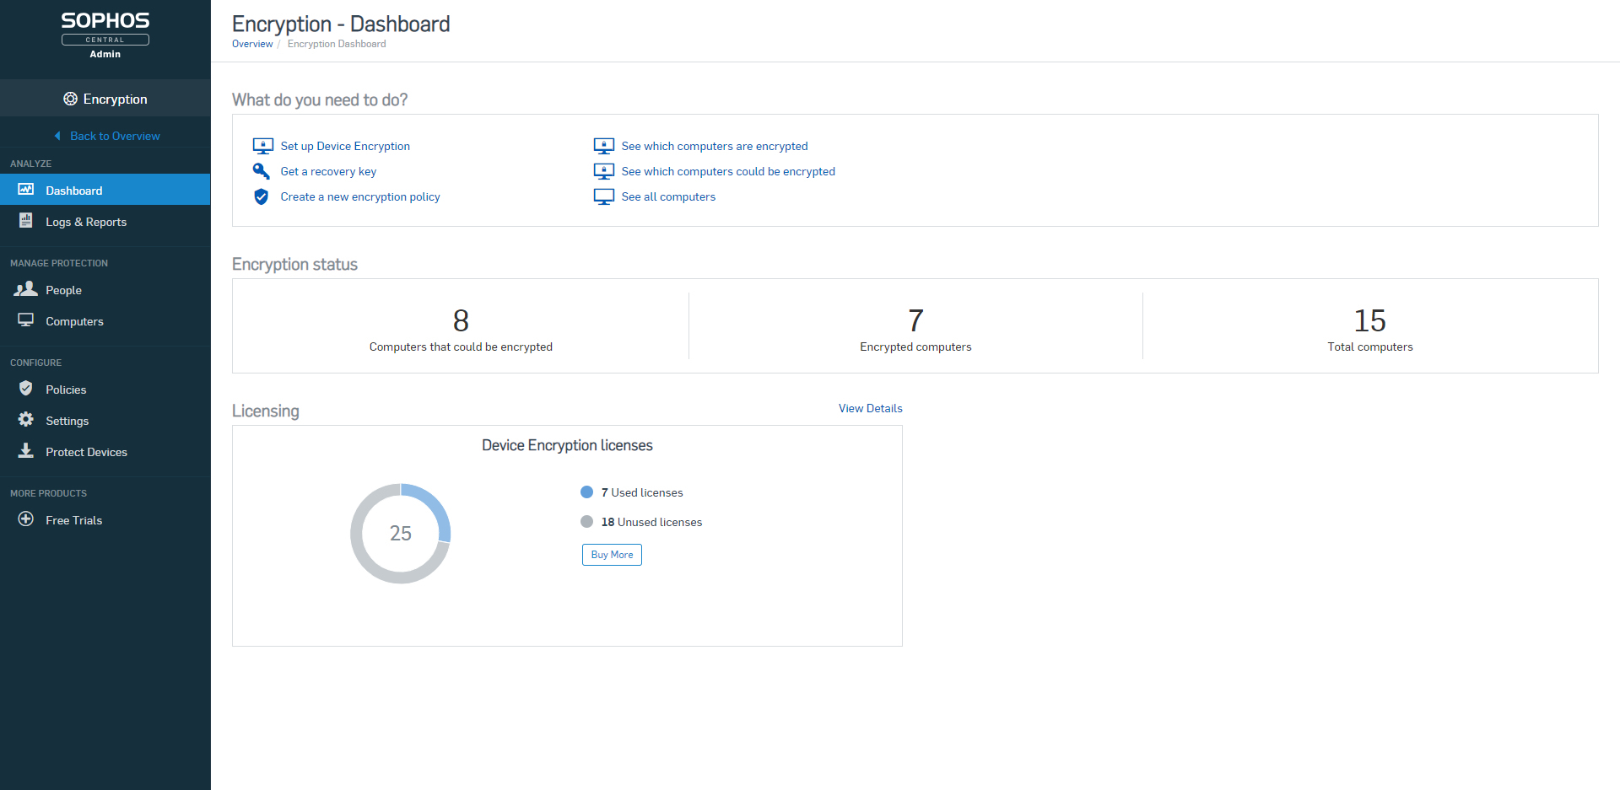The image size is (1620, 790).
Task: Open See which computers are encrypted
Action: 714,146
